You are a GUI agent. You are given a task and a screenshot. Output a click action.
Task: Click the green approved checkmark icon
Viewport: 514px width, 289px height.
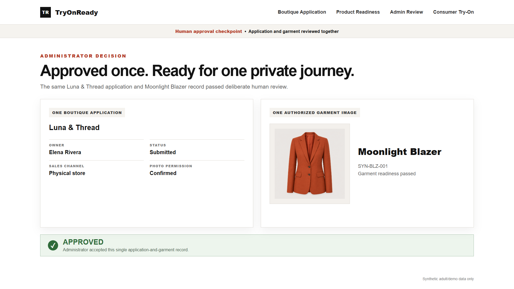(53, 245)
